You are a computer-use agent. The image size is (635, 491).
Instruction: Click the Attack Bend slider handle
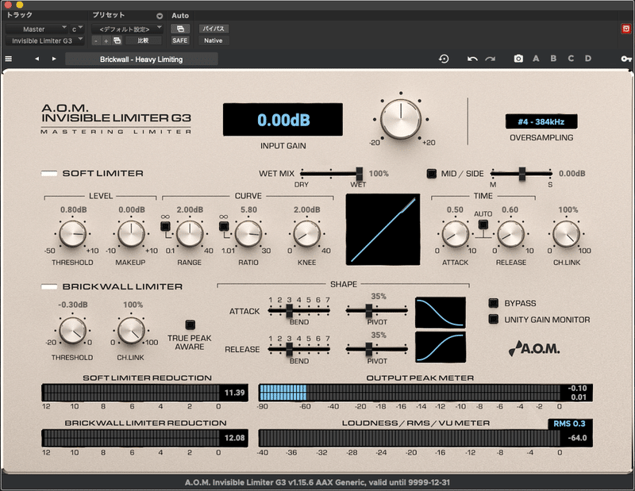pos(290,311)
